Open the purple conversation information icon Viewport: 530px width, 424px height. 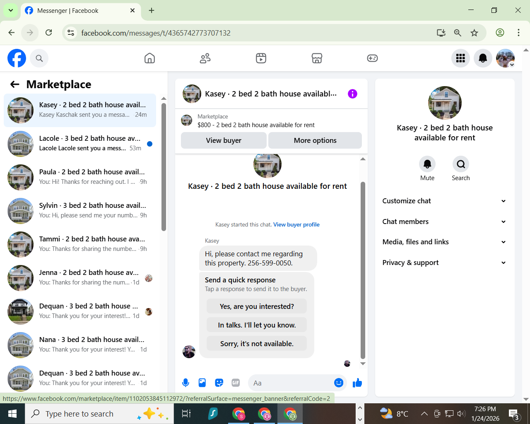pos(352,94)
